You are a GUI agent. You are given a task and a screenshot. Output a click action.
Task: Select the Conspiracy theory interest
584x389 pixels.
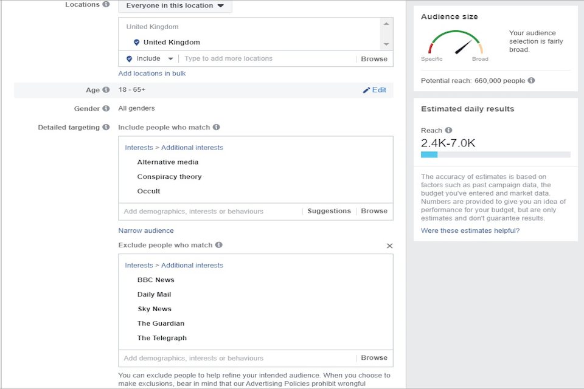click(x=170, y=176)
